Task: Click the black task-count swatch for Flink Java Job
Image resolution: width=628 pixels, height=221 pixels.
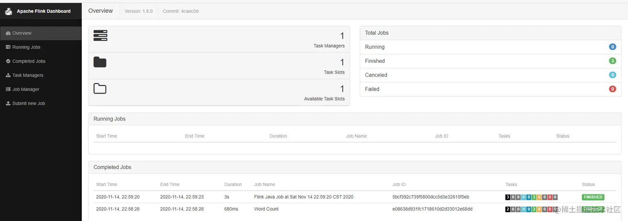Action: tap(508, 197)
